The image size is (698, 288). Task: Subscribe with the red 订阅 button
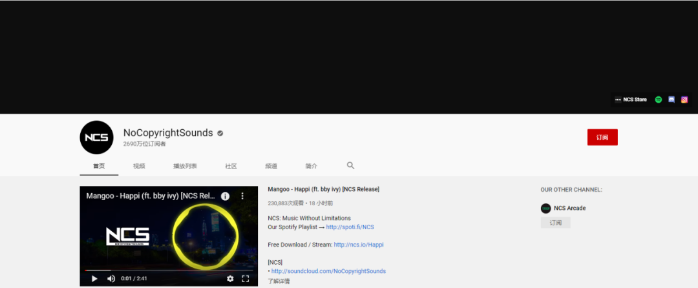pyautogui.click(x=602, y=138)
